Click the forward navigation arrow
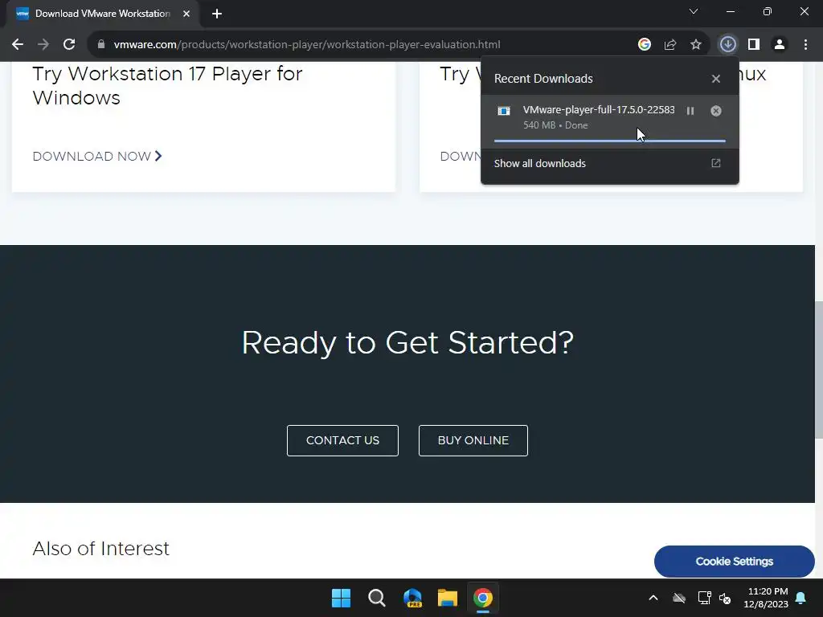823x617 pixels. click(x=43, y=45)
